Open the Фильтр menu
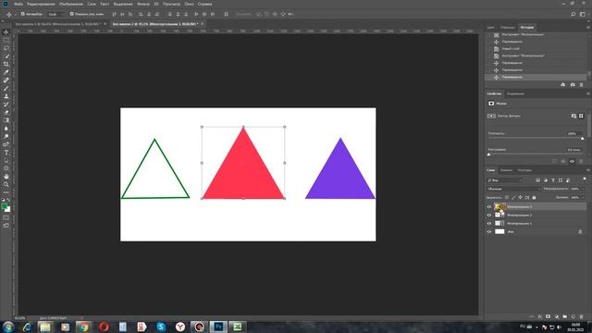This screenshot has height=333, width=592. point(143,4)
